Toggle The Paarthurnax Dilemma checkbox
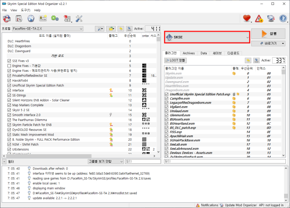Viewport: 290px width, 208px height. pos(9,120)
